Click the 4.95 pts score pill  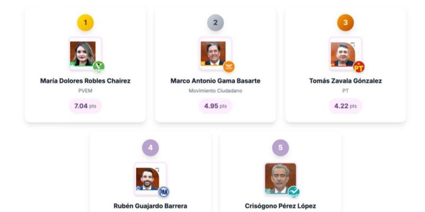215,106
